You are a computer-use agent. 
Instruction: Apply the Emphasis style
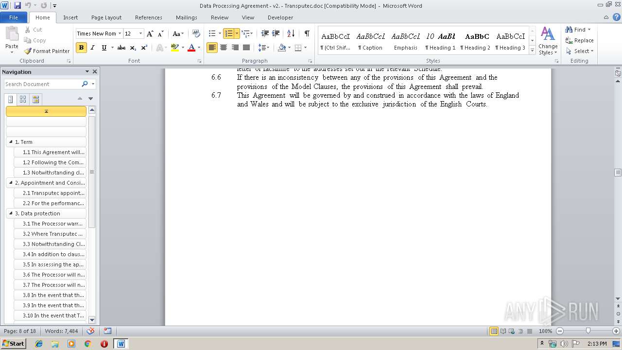tap(406, 41)
